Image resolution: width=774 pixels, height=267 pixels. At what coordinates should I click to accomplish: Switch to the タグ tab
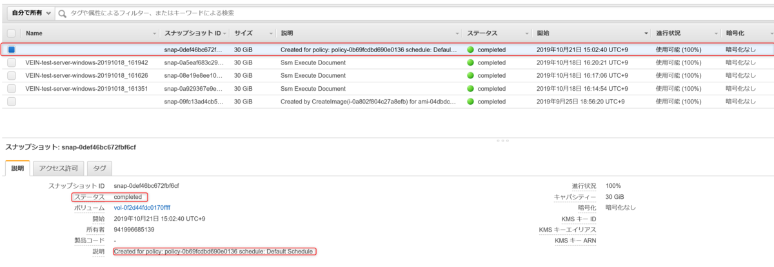tap(99, 169)
